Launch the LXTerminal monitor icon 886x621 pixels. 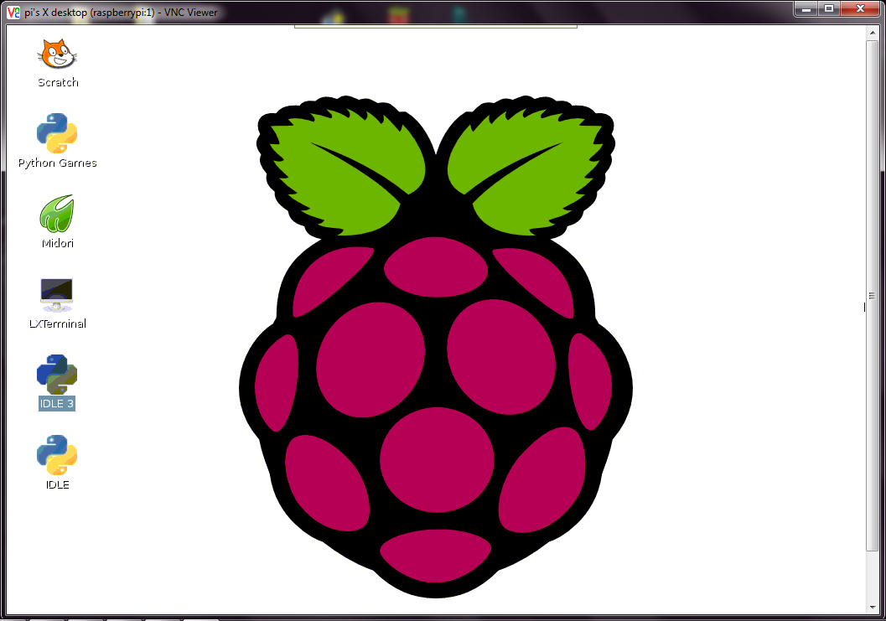click(56, 294)
